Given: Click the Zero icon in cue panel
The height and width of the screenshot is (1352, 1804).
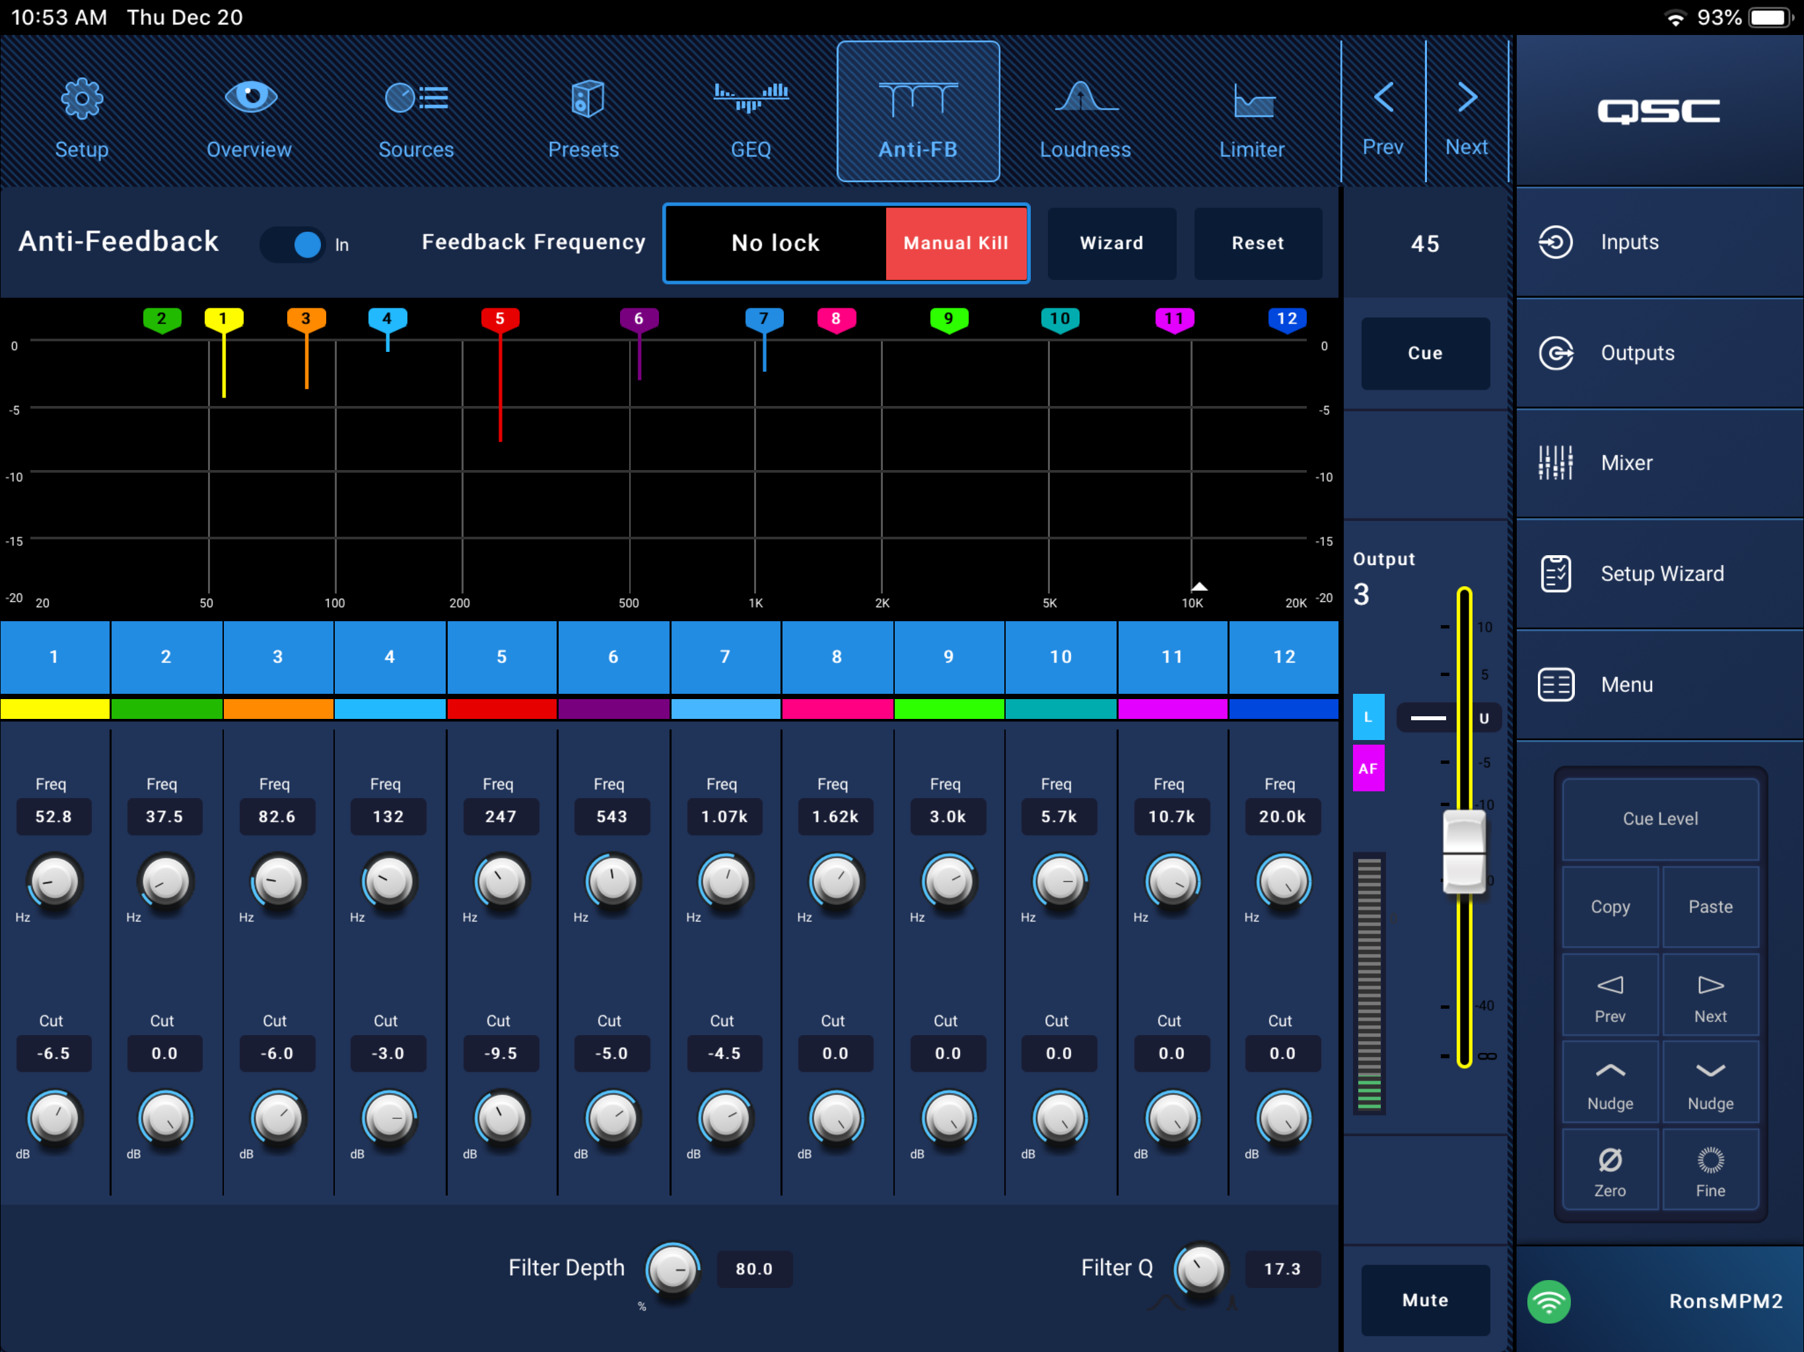Looking at the screenshot, I should tap(1610, 1159).
